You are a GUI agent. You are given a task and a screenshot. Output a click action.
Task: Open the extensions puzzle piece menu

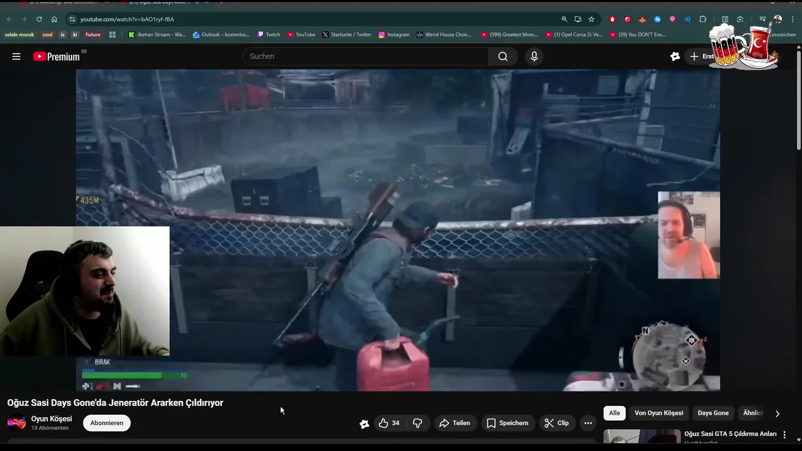point(702,19)
